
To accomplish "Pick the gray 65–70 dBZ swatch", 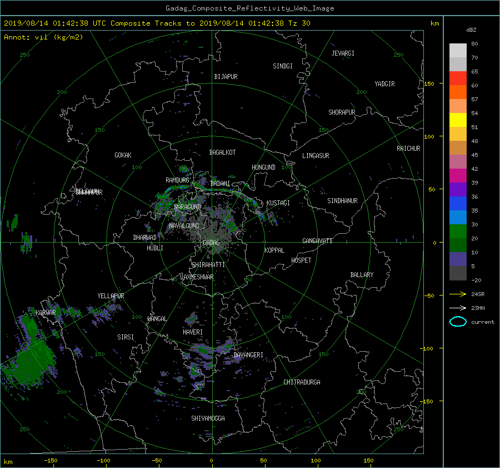I will click(x=458, y=64).
